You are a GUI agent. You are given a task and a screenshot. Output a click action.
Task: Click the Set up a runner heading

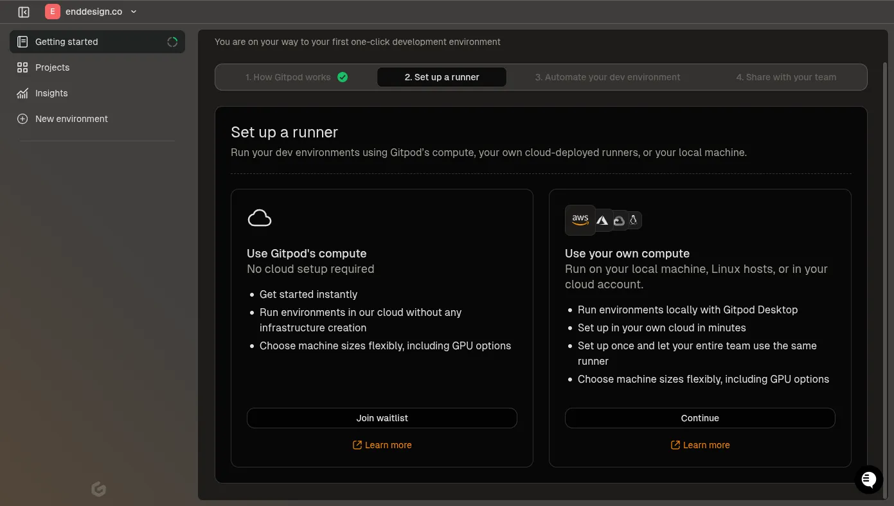click(284, 132)
